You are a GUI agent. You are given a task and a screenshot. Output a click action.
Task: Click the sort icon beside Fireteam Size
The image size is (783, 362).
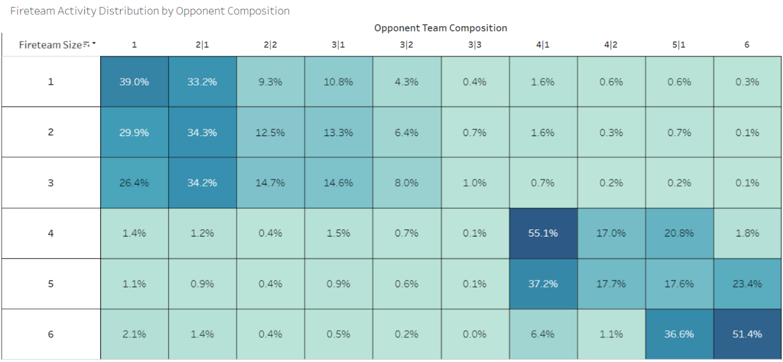(86, 45)
